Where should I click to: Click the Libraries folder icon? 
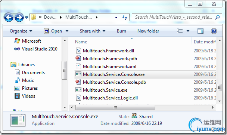click(13, 65)
